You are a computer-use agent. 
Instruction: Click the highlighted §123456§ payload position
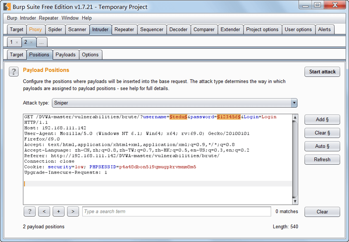pos(229,117)
